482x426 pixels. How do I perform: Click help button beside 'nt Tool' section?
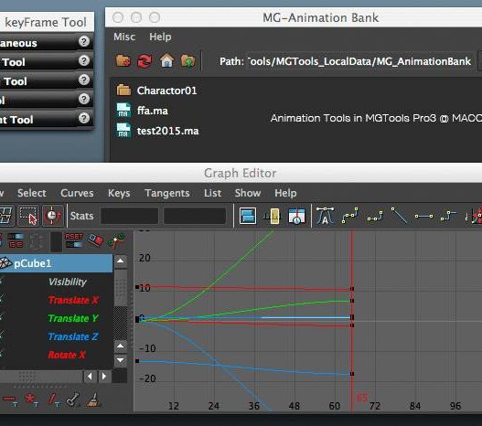83,118
